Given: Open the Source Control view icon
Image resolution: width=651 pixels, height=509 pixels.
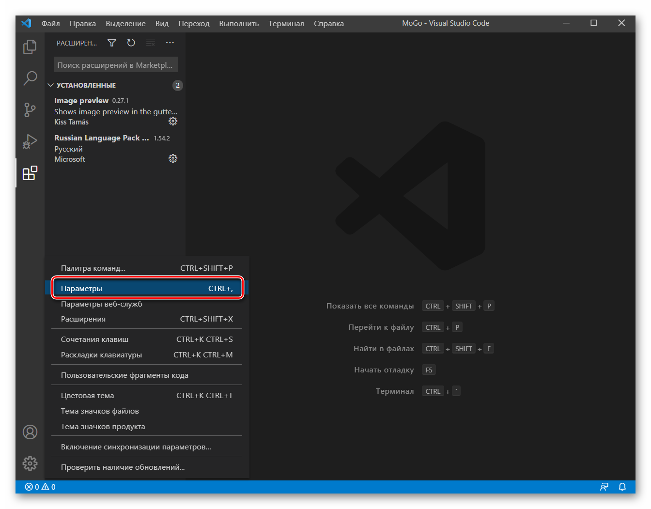Looking at the screenshot, I should coord(30,110).
